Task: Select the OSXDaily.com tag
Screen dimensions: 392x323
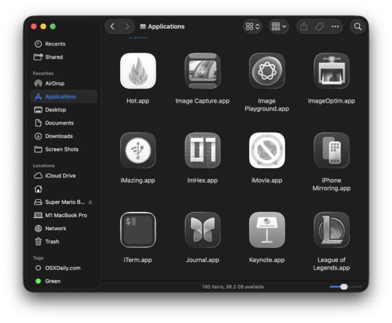Action: pyautogui.click(x=64, y=268)
